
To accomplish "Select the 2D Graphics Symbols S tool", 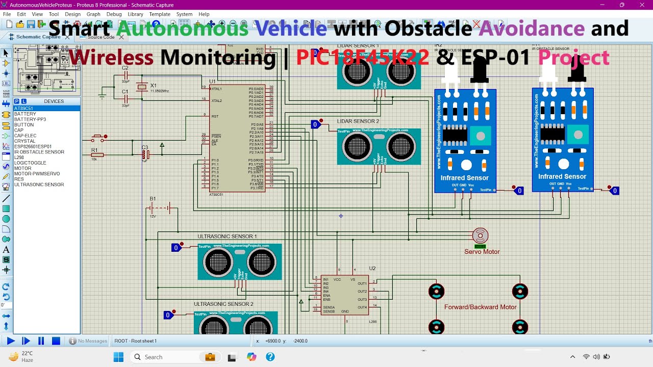I will [x=6, y=260].
